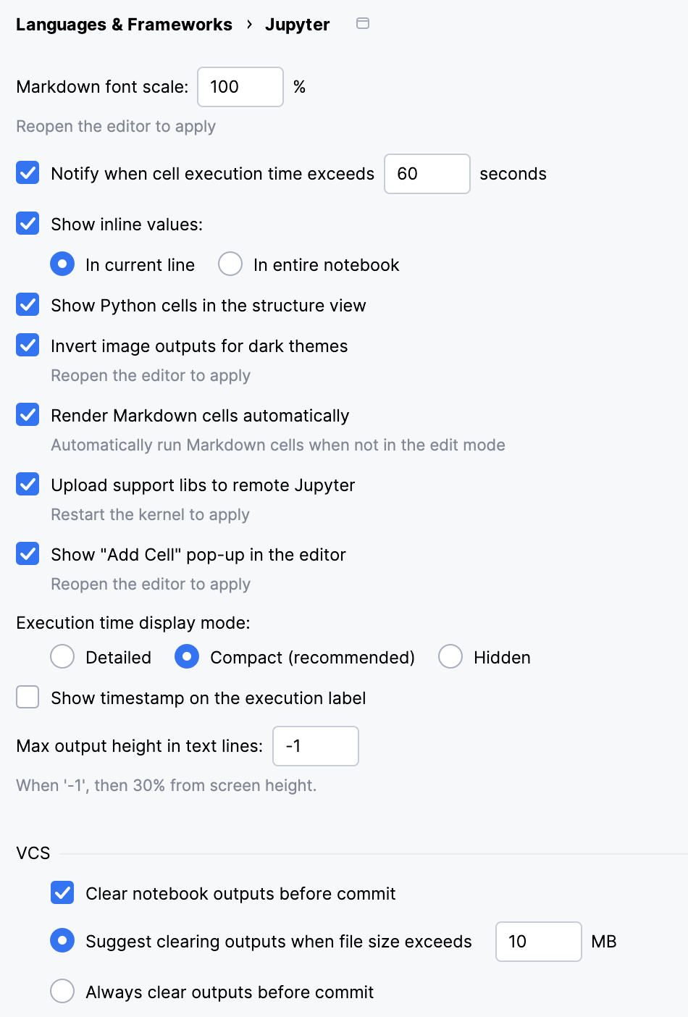This screenshot has width=688, height=1017.
Task: Disable notification for long cell execution times
Action: 27,172
